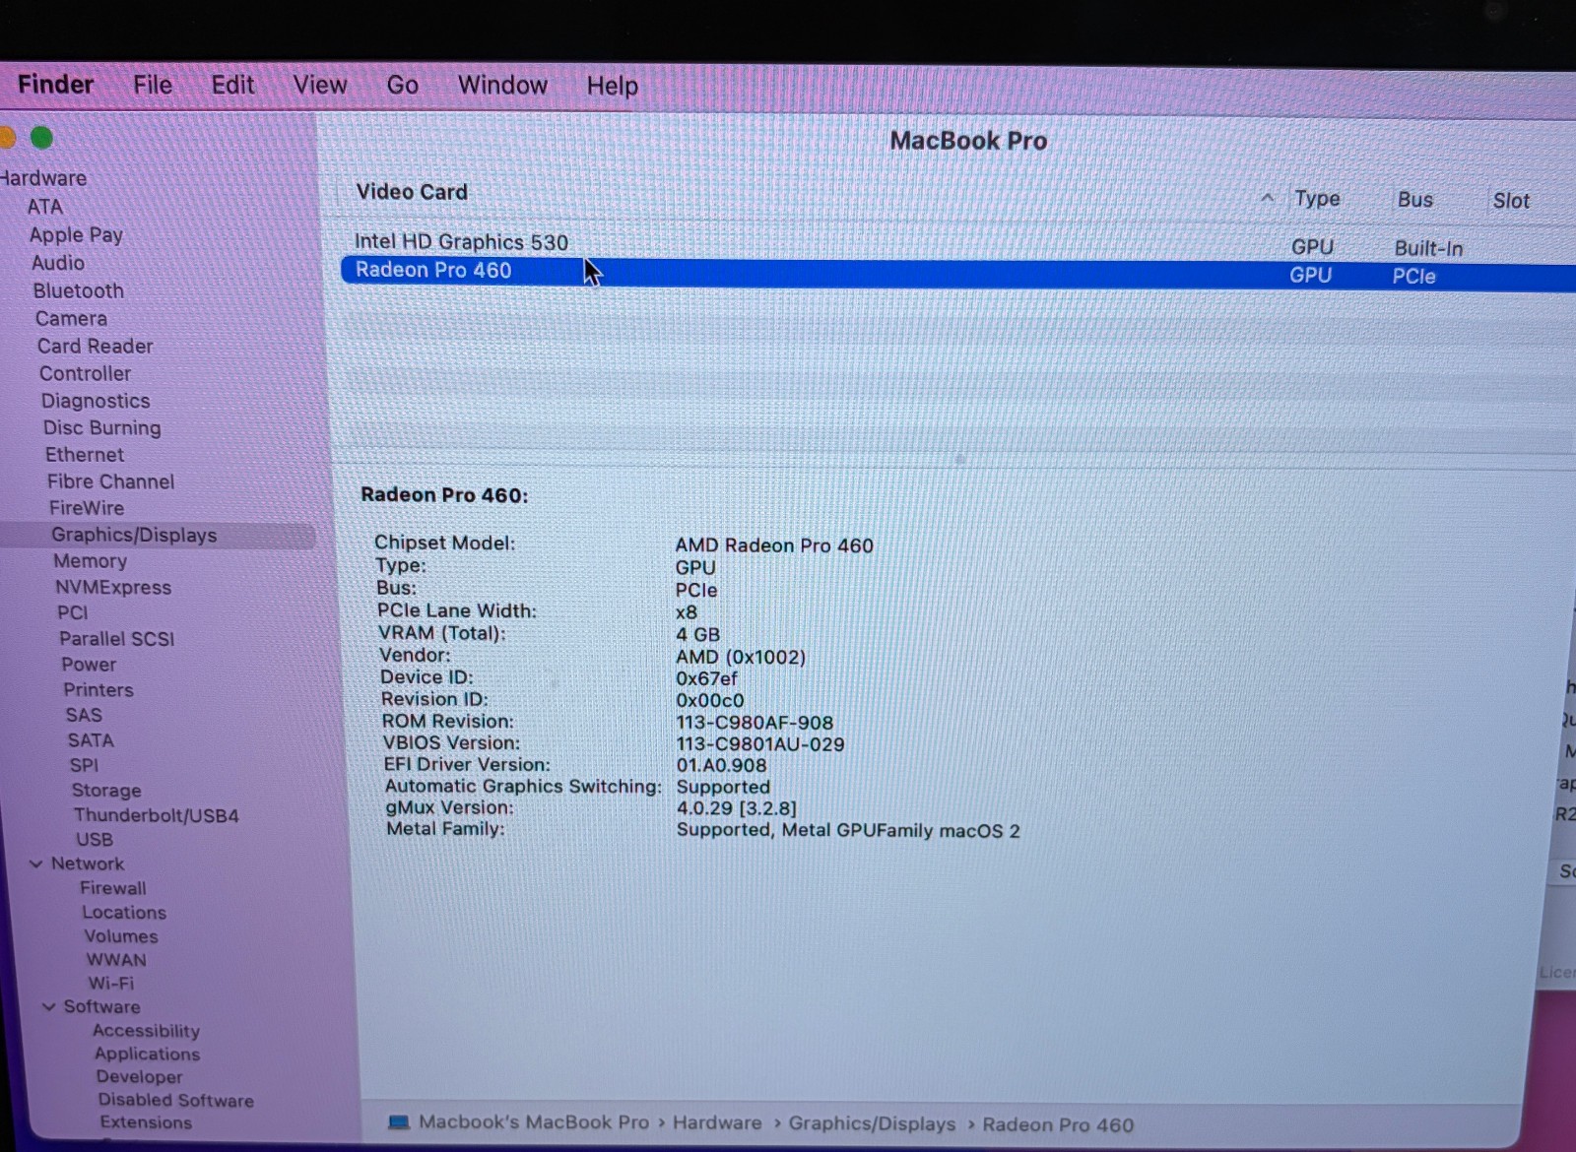Open the File menu
The height and width of the screenshot is (1152, 1576).
click(153, 85)
